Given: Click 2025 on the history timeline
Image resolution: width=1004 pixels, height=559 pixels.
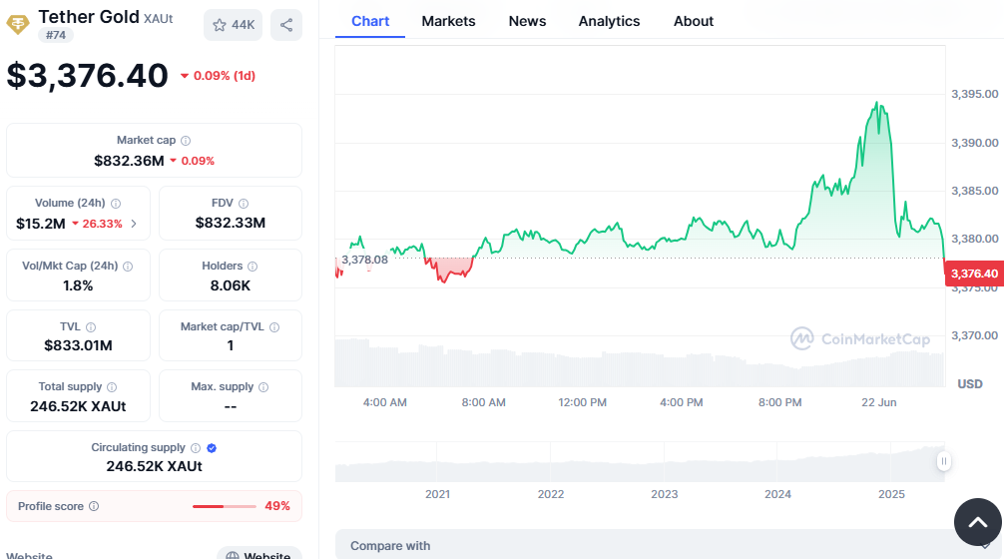Looking at the screenshot, I should click(x=891, y=494).
